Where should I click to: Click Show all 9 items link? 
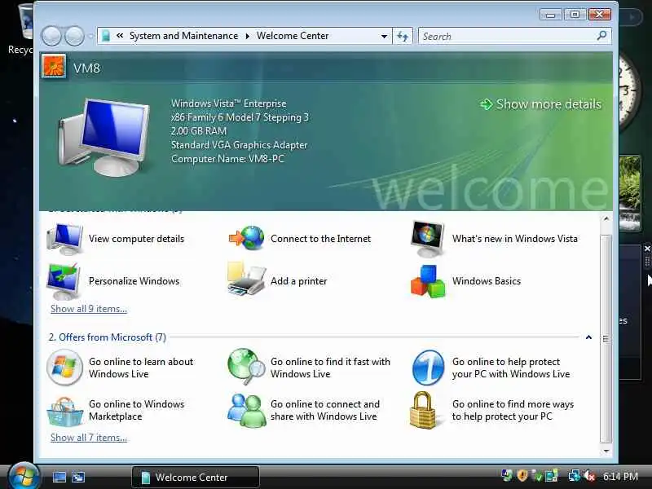89,309
